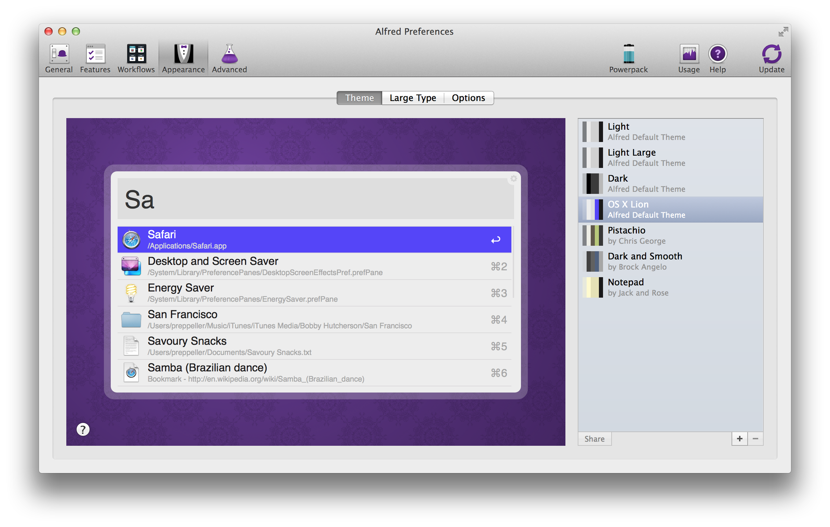Switch to the Options tab

468,98
